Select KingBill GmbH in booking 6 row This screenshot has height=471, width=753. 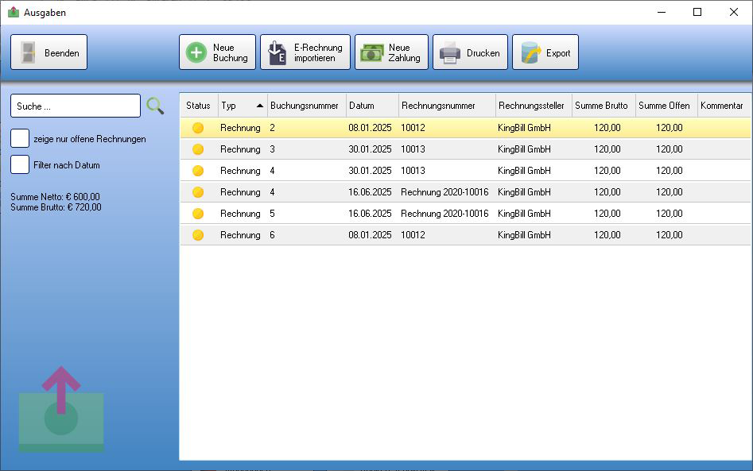[x=525, y=235]
